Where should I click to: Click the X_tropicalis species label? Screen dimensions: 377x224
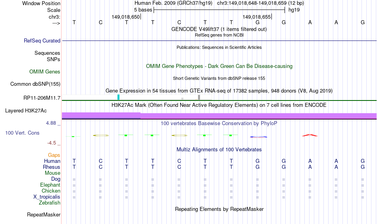[x=47, y=197]
